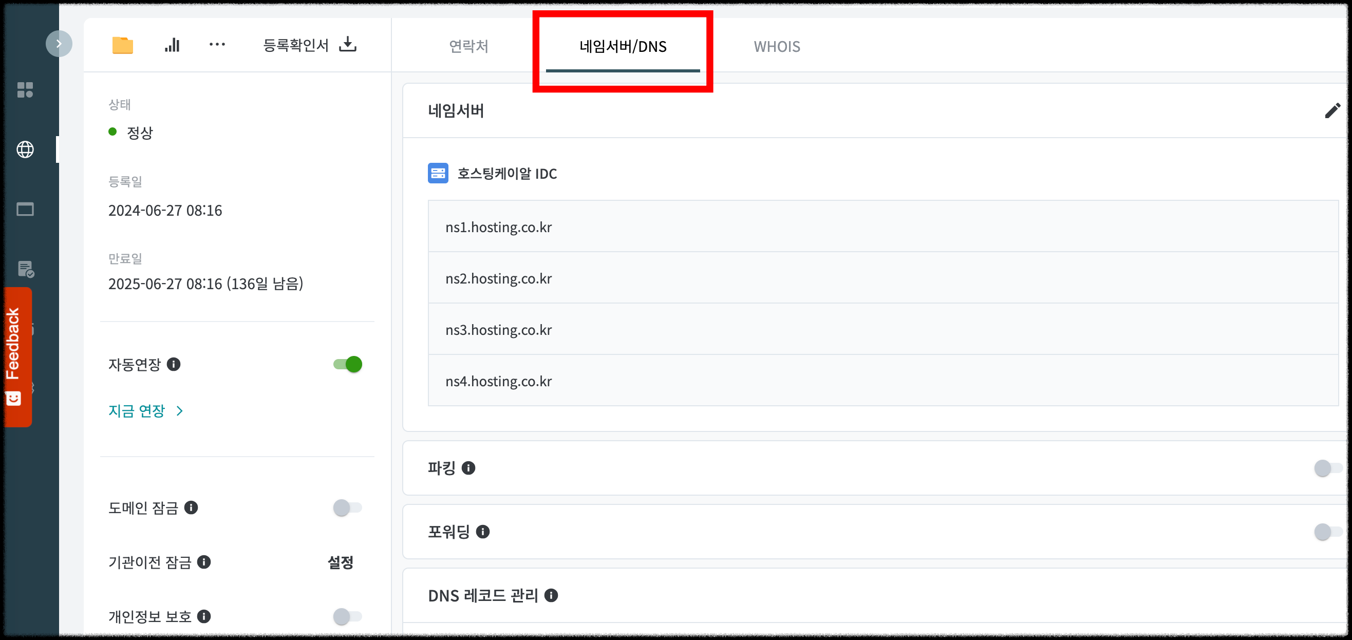Expand the sidebar with arrow button
The image size is (1352, 640).
[59, 44]
